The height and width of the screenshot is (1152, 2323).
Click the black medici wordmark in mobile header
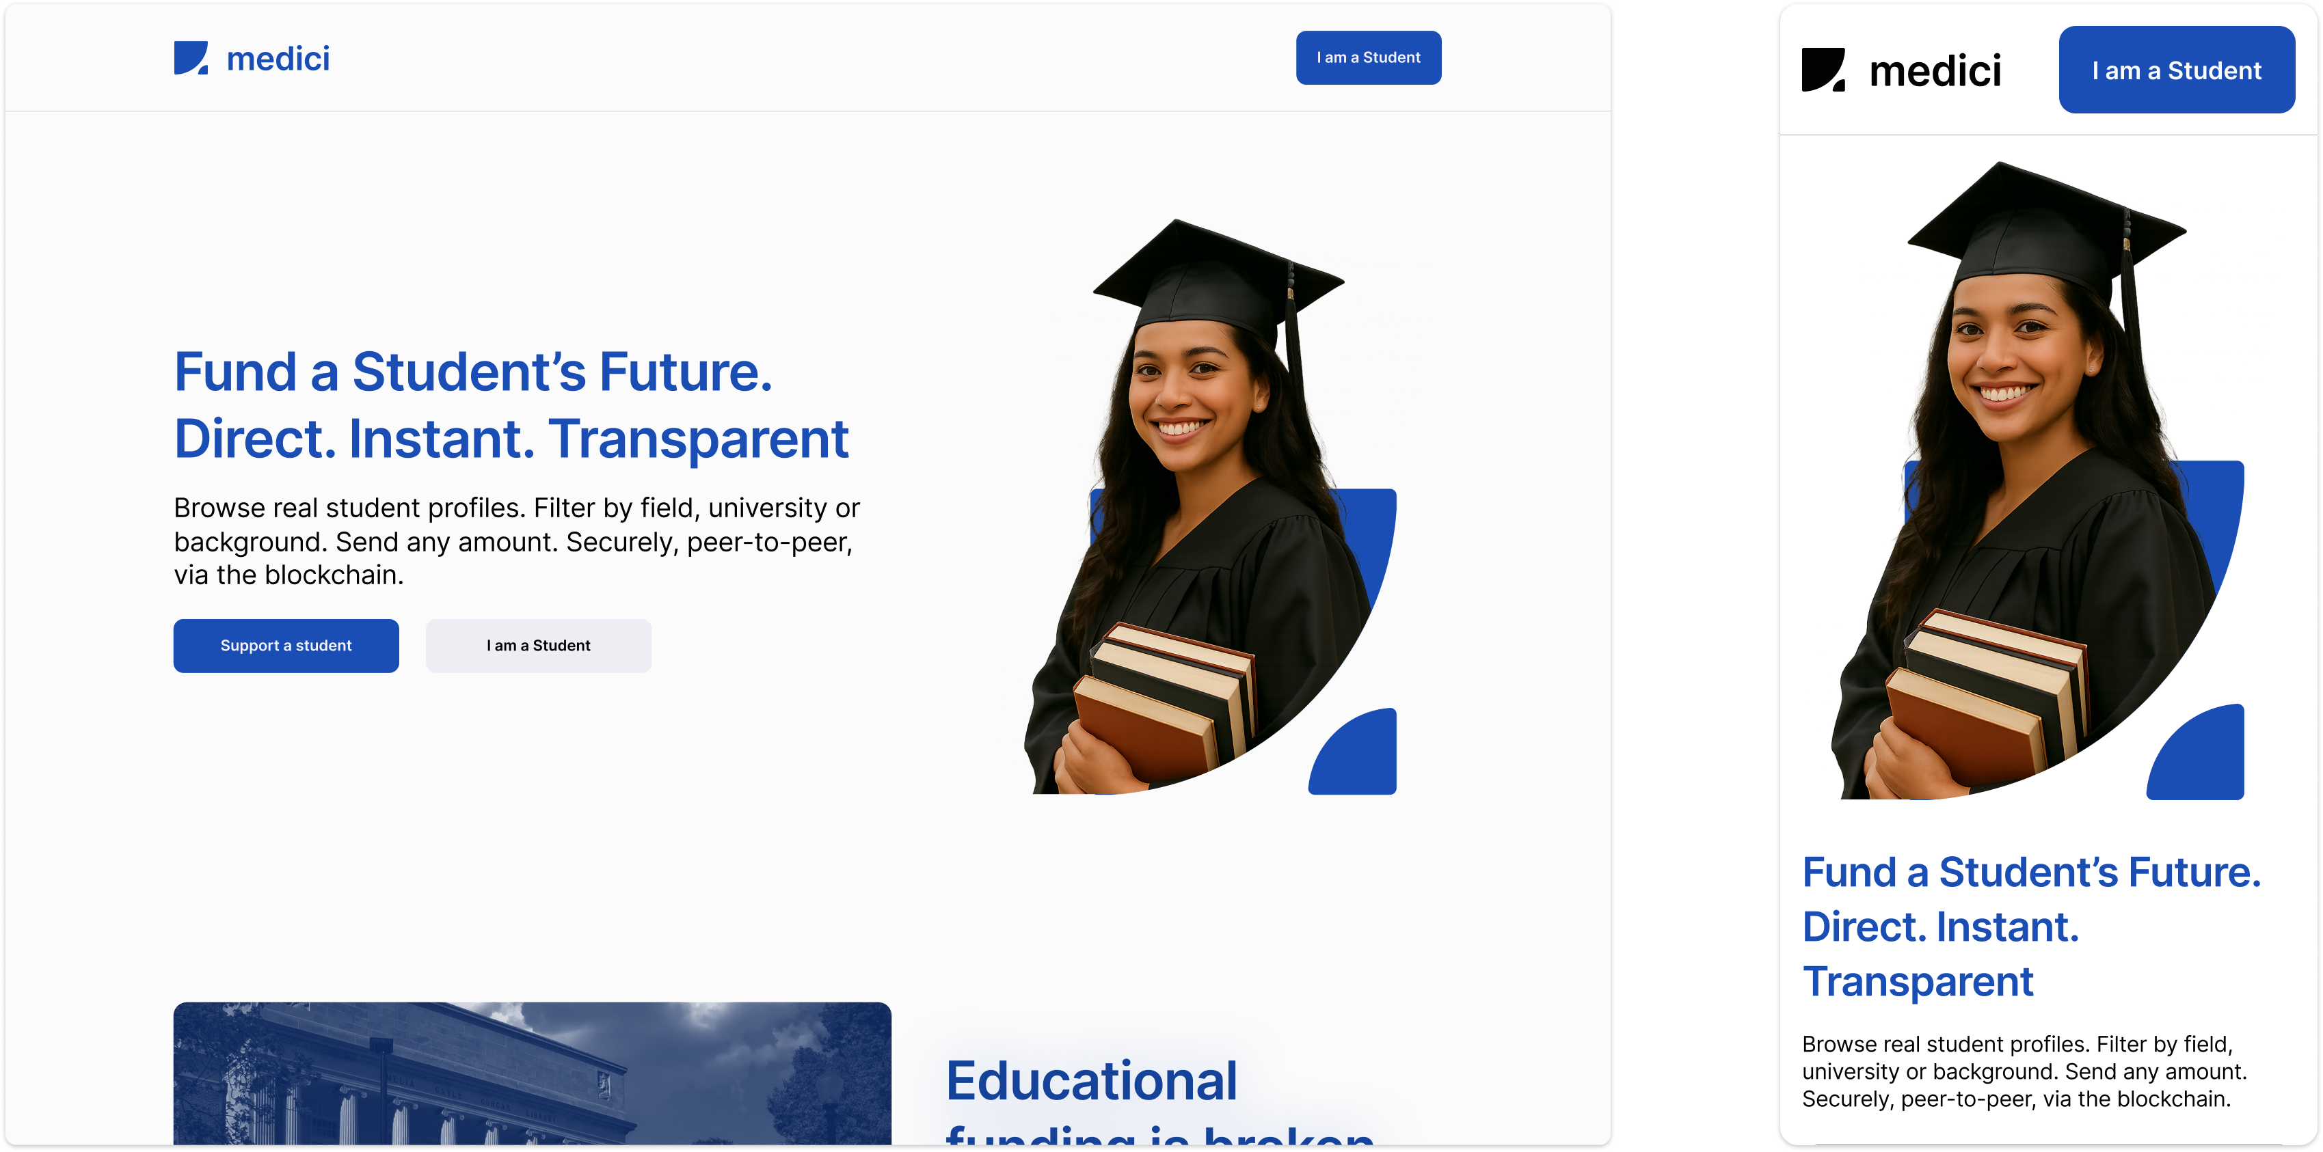[1935, 70]
